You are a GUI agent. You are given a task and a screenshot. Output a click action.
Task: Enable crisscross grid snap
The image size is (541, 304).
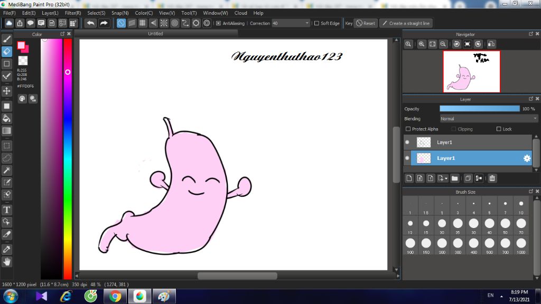coord(143,23)
